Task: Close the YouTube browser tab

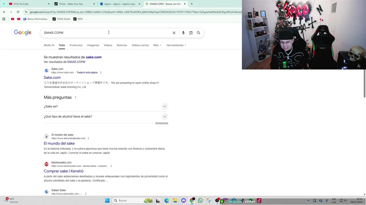Action: 49,4
